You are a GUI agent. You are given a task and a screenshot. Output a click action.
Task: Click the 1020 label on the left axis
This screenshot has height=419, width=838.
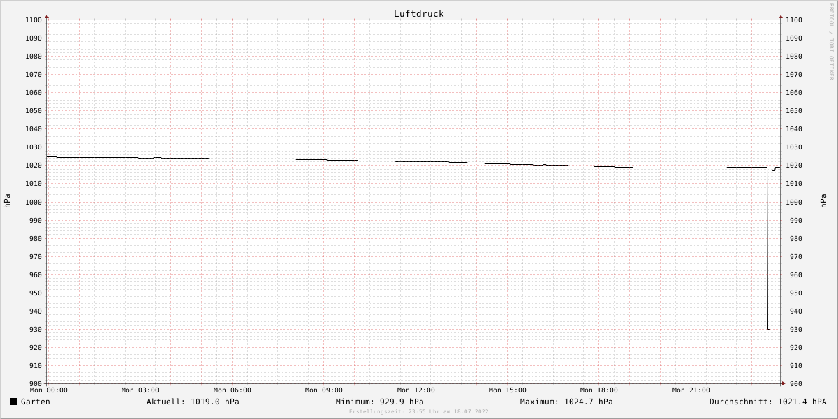pos(34,166)
